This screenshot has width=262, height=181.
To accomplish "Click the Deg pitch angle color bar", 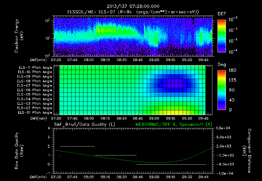I will pos(222,90).
